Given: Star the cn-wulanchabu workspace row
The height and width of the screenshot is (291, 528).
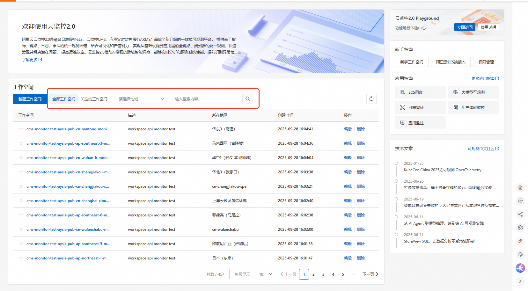Looking at the screenshot, I should click(x=21, y=229).
